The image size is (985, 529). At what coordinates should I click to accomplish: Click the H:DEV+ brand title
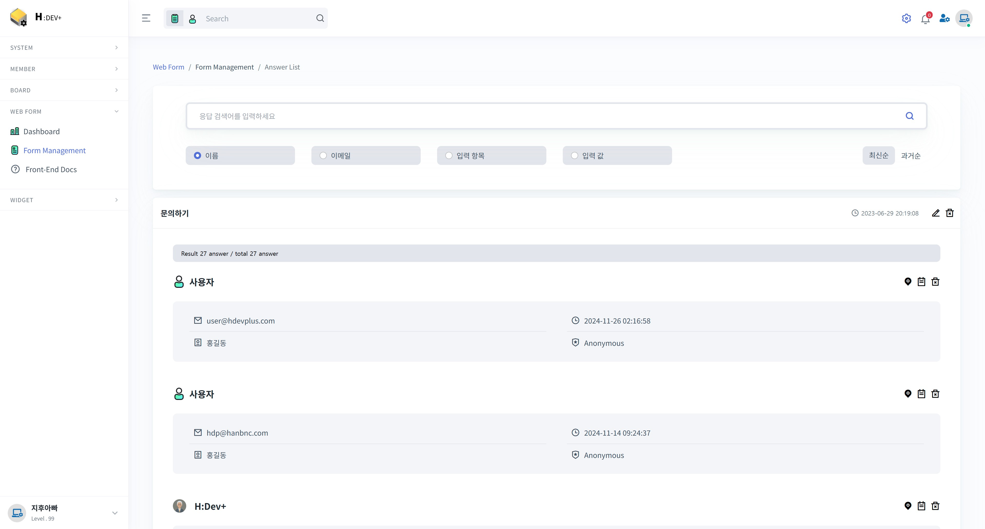48,17
